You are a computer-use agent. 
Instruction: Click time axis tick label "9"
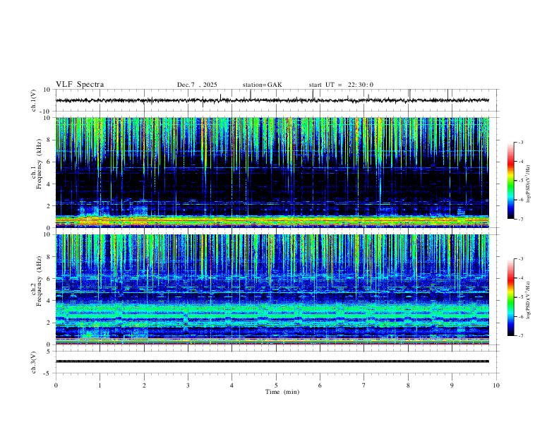tap(452, 385)
